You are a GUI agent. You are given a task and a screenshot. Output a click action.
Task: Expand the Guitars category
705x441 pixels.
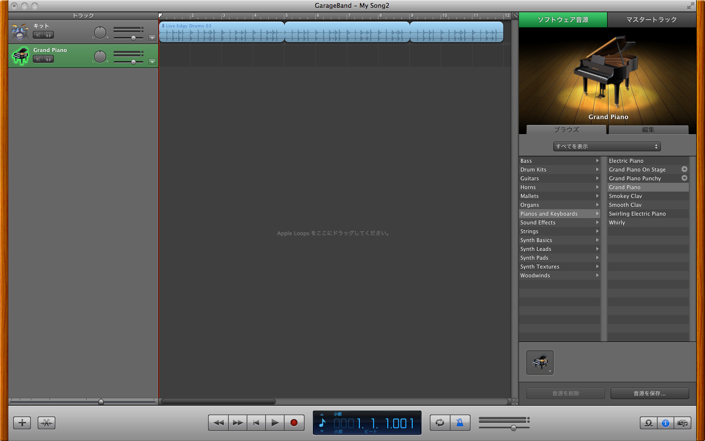(x=560, y=178)
